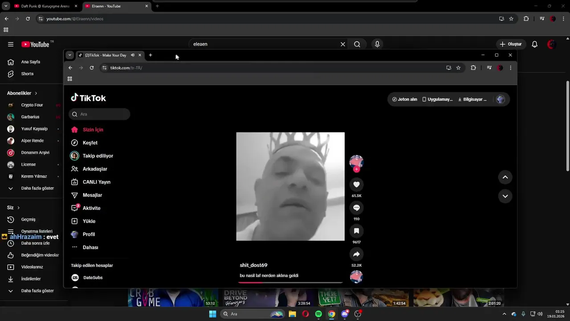Screen dimensions: 570x321
Task: Open the YouTube video thumbnail lasting 3:28:54
Action: point(267,297)
